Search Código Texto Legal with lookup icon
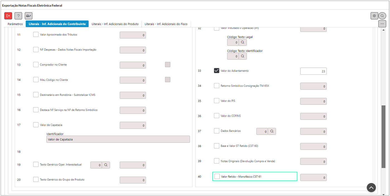 click(x=242, y=42)
